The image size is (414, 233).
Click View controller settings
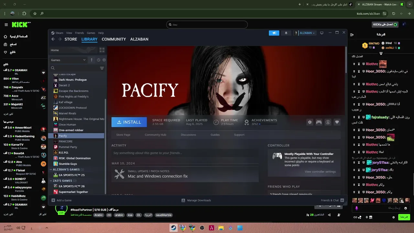(320, 172)
